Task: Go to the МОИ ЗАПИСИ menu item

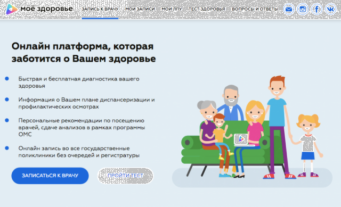Action: [x=140, y=9]
